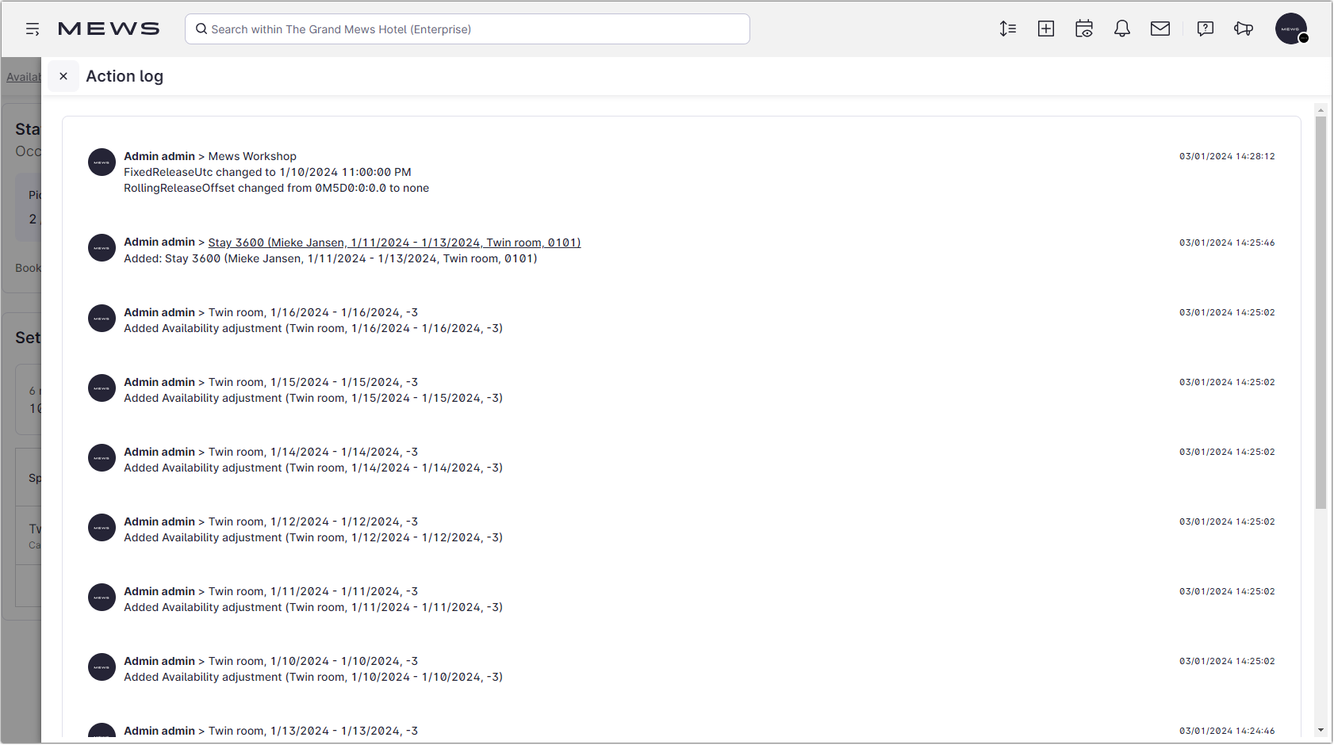Screen dimensions: 1334x745
Task: Open the partially hidden Availability link
Action: click(x=24, y=77)
